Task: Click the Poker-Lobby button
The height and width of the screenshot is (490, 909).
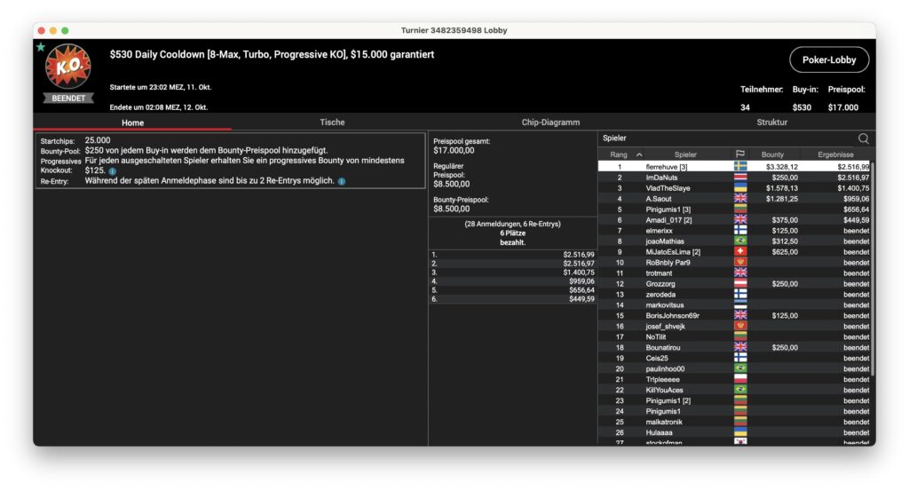Action: click(x=829, y=59)
